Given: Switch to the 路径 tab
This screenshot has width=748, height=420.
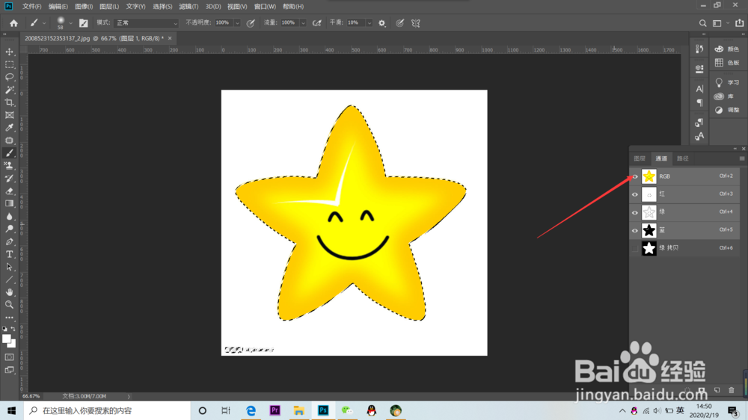Looking at the screenshot, I should pyautogui.click(x=683, y=158).
